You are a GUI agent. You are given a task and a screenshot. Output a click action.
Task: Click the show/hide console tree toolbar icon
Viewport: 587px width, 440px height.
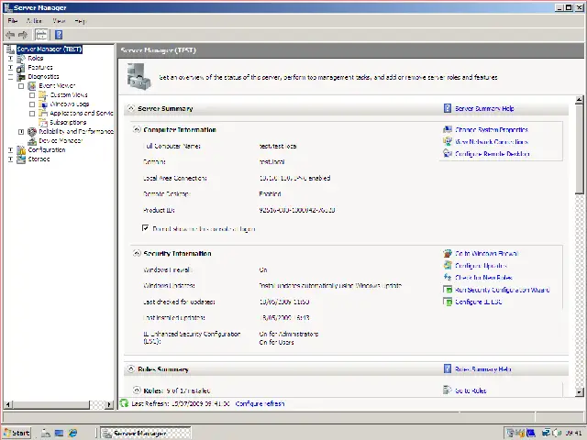pyautogui.click(x=41, y=35)
